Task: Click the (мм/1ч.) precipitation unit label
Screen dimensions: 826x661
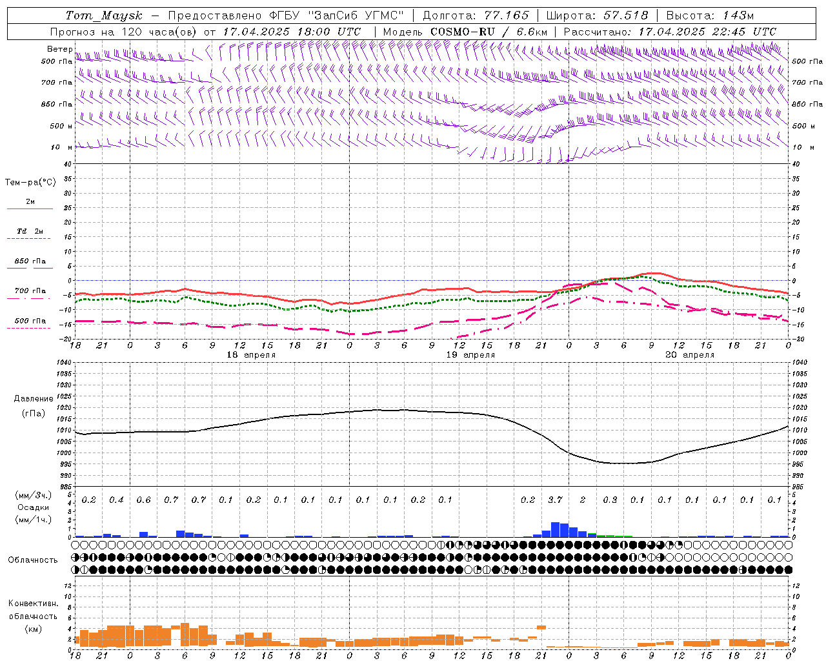Action: [32, 520]
